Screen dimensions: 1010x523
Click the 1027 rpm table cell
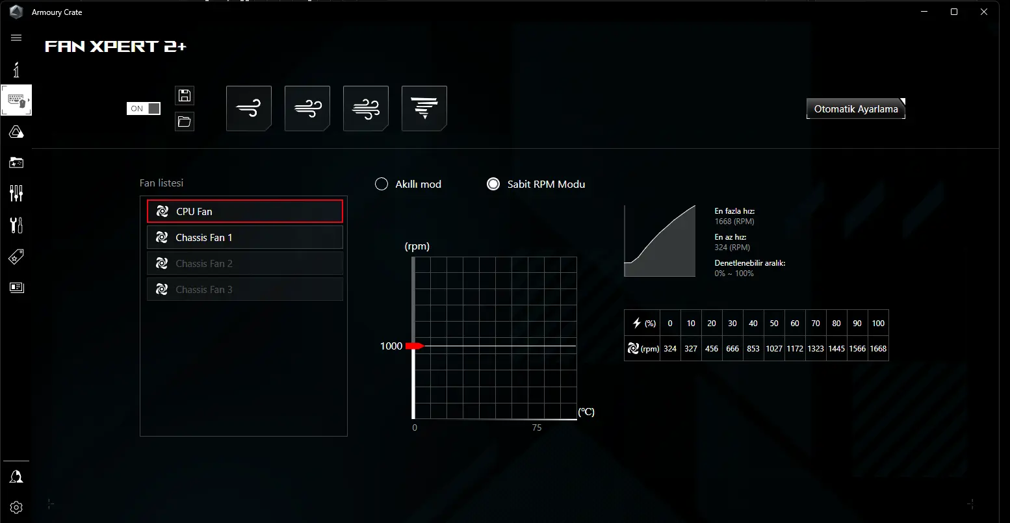(x=774, y=348)
